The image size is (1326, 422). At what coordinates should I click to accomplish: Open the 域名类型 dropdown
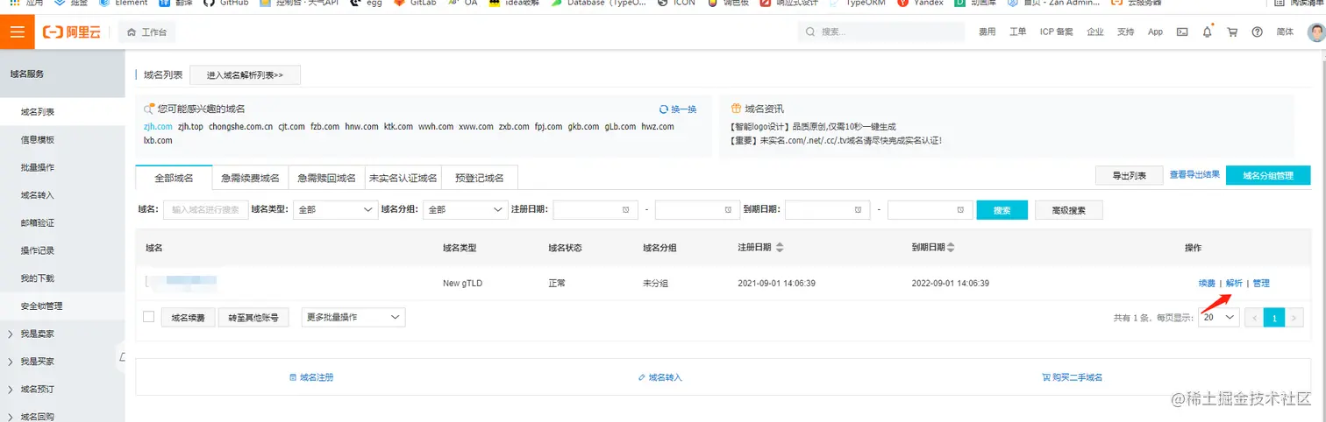336,210
